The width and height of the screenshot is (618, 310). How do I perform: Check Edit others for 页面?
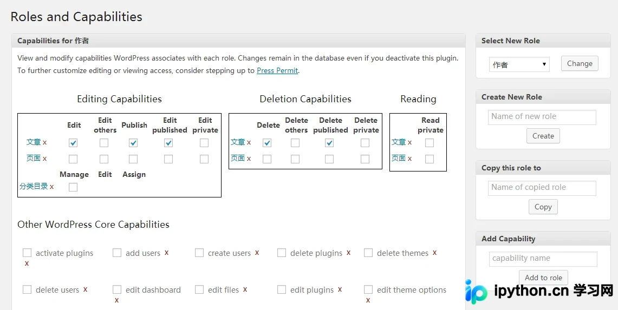click(x=103, y=159)
